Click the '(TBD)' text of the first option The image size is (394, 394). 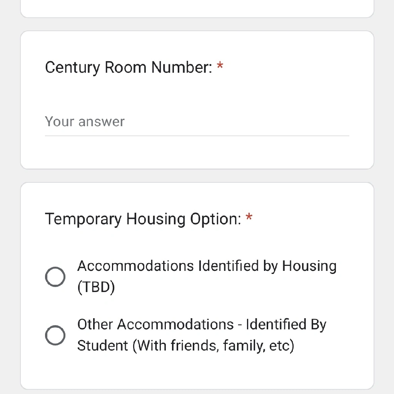click(x=96, y=287)
